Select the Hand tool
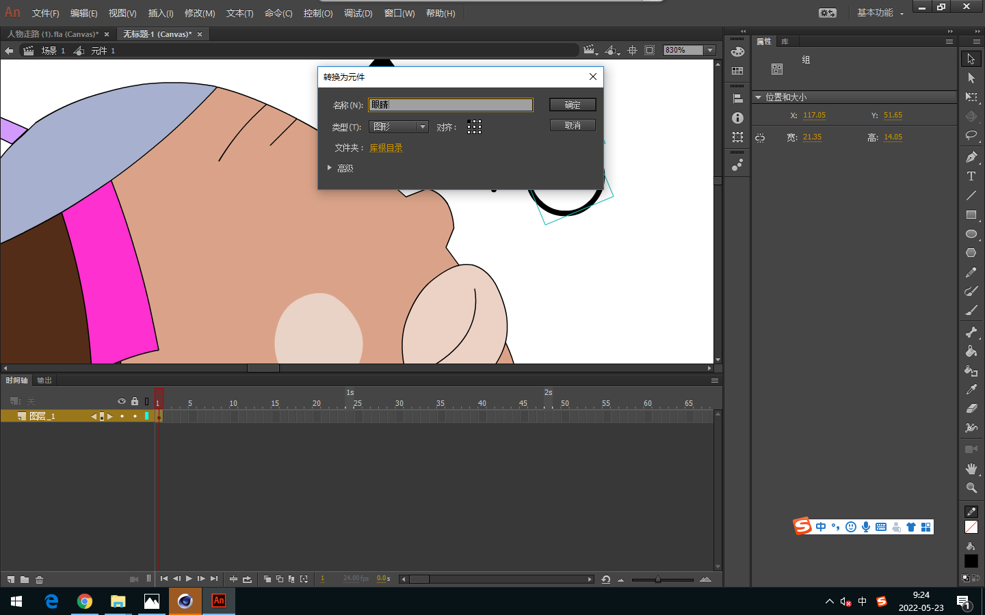985x615 pixels. (971, 469)
